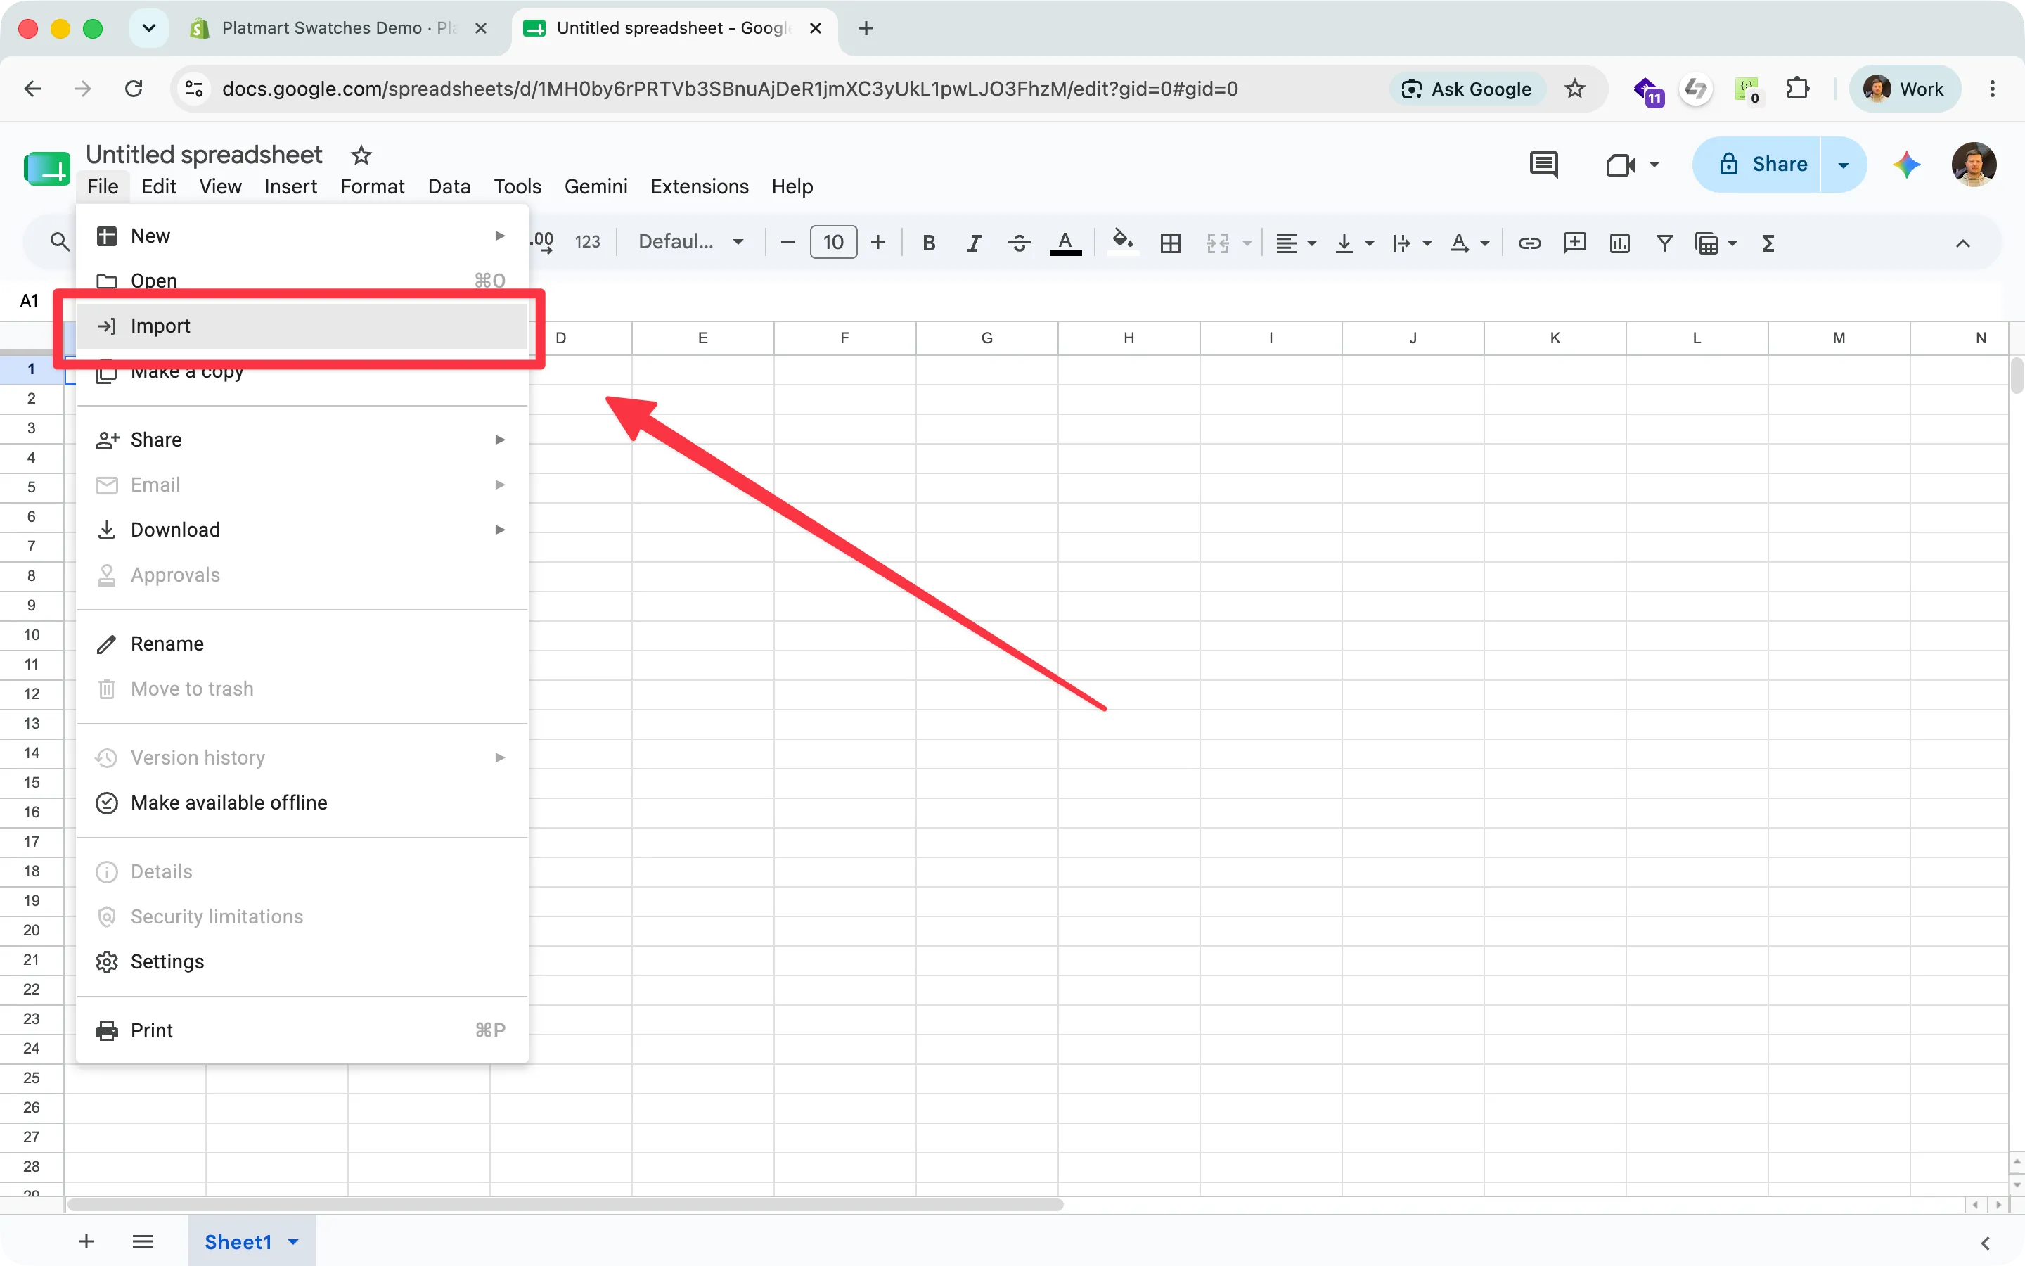Select Make available offline

(302, 803)
